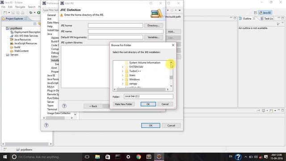Viewport: 286px width, 161px height.
Task: Select Servers in Project Explorer
Action: (x=14, y=55)
